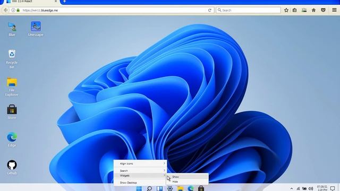Open the File Explorer desktop icon
The image size is (340, 191).
coord(12,86)
